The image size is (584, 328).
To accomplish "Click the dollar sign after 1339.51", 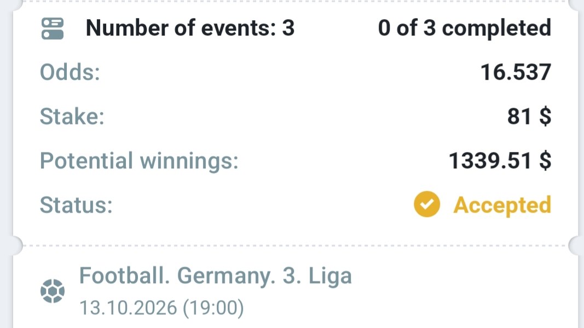I will [x=545, y=161].
